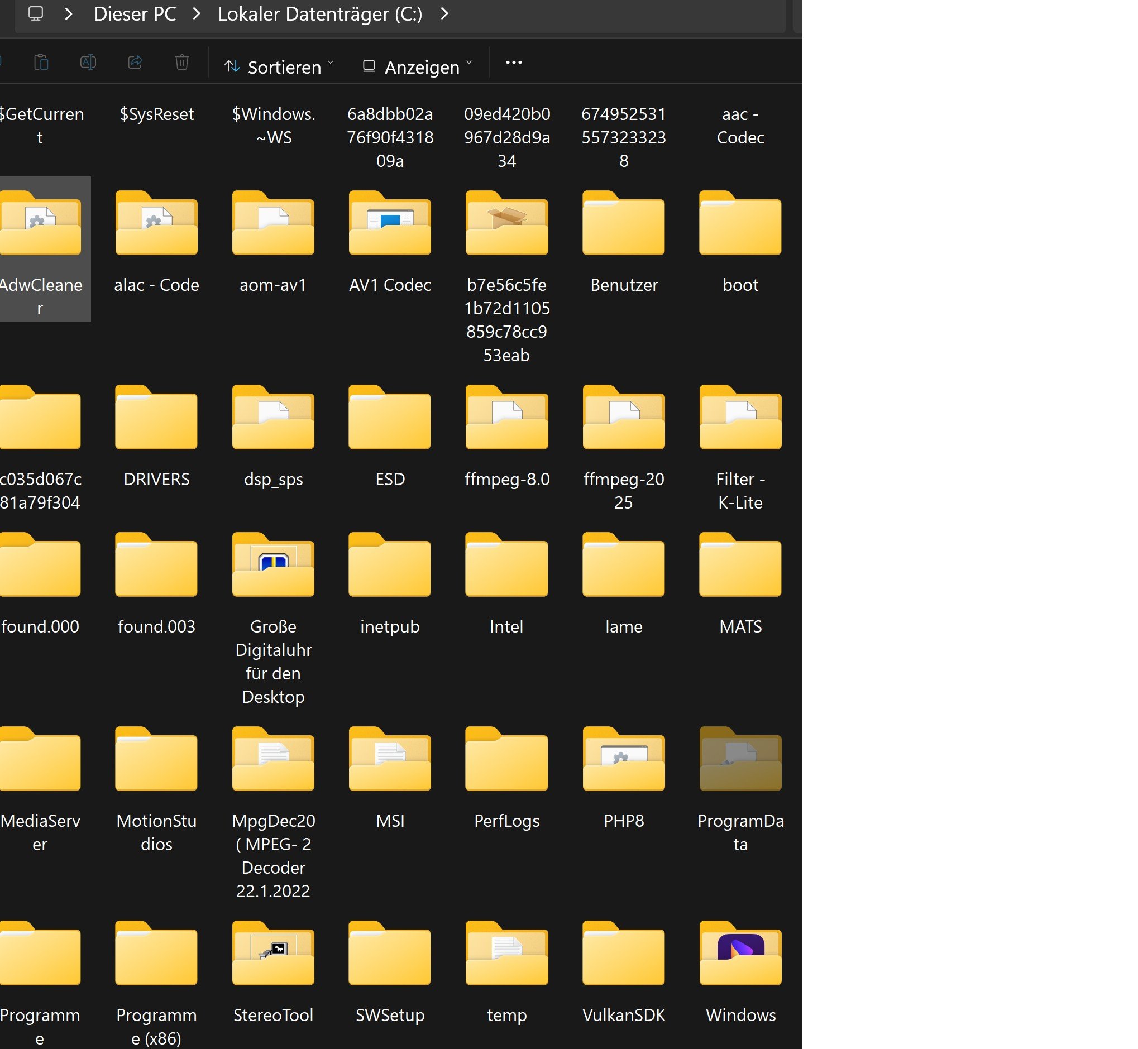Screen dimensions: 1138x1049
Task: Select the Große Digitaluhr für den Desktop folder
Action: 273,619
